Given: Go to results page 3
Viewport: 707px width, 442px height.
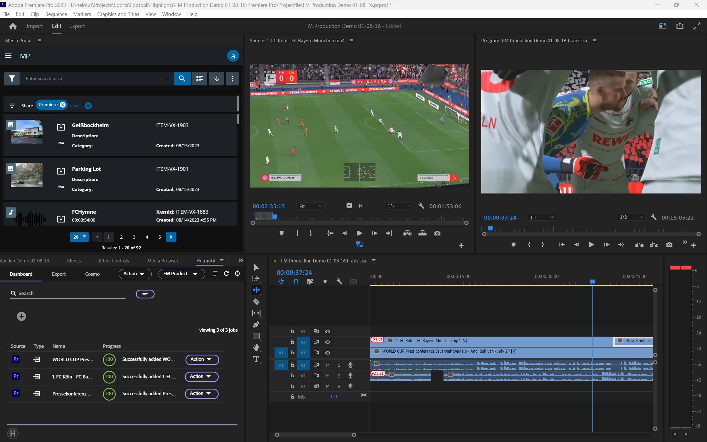Looking at the screenshot, I should coord(134,237).
